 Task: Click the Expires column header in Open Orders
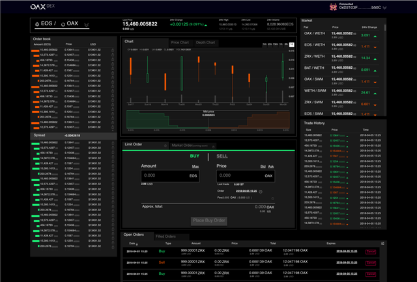click(331, 243)
